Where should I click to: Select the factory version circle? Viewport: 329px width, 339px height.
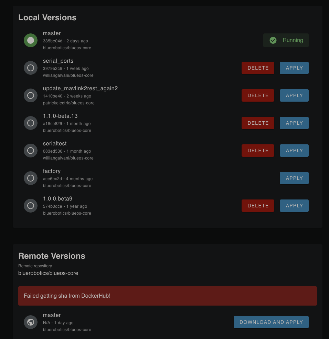click(30, 178)
